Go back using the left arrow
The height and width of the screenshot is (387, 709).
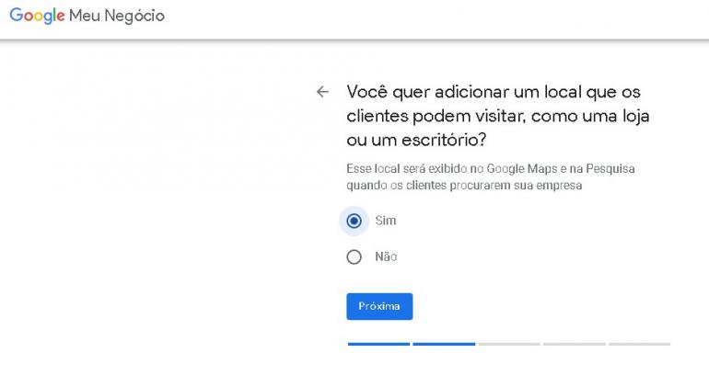(322, 92)
